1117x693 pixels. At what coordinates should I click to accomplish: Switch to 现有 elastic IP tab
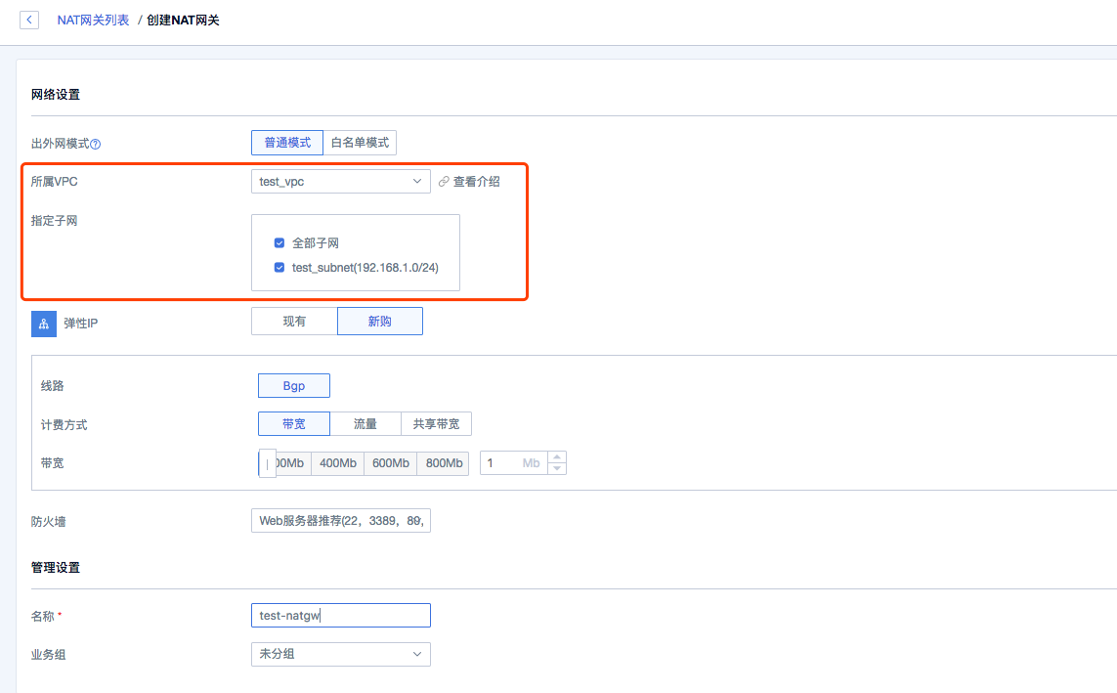(x=294, y=322)
